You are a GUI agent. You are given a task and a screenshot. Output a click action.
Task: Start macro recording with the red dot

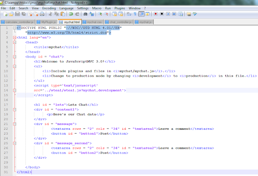(156, 14)
